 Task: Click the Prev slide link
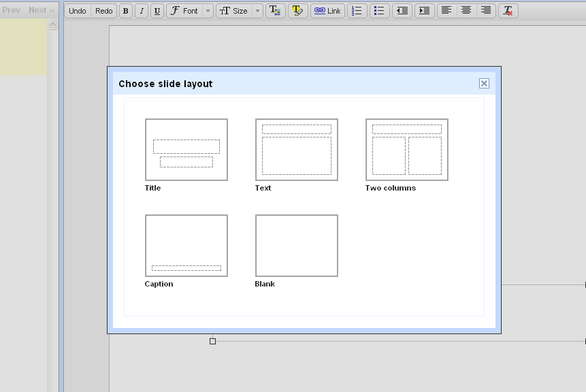coord(11,10)
